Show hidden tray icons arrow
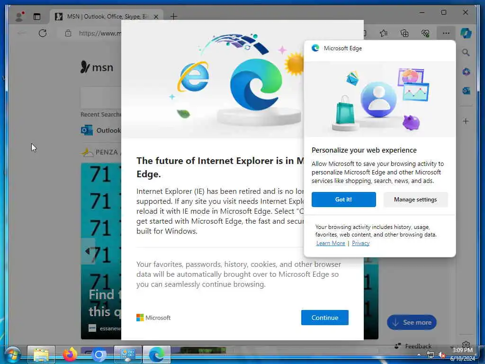The image size is (485, 364). click(x=419, y=355)
